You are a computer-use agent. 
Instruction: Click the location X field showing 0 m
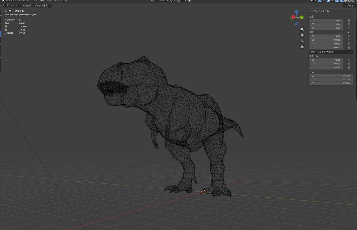tap(326, 21)
